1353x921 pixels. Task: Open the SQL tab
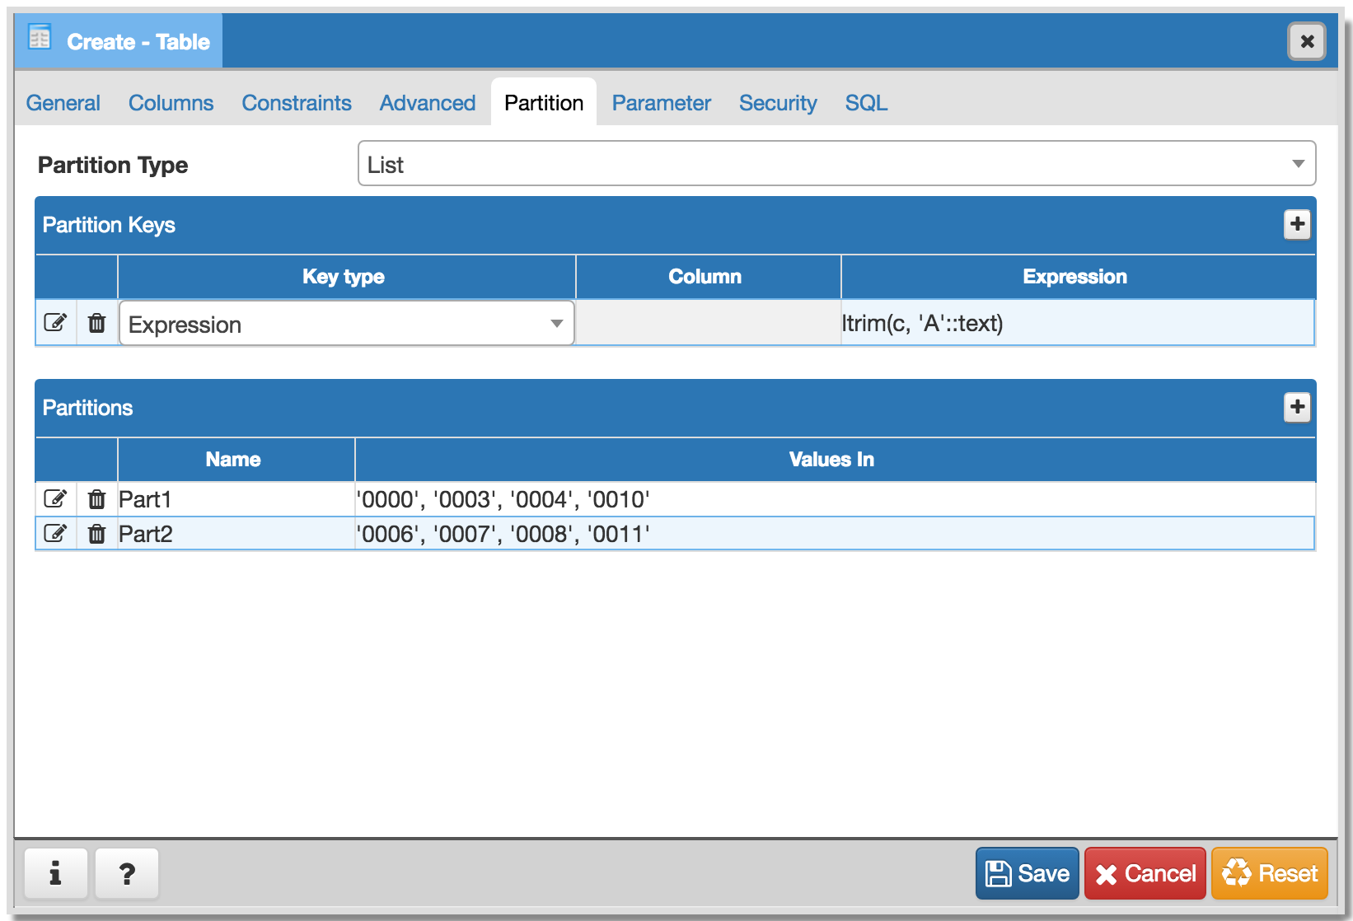(866, 103)
